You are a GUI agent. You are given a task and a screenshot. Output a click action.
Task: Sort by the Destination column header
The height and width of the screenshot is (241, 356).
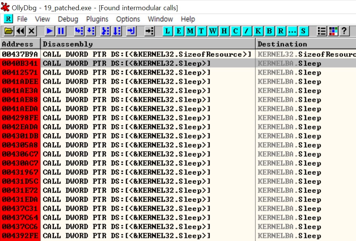306,44
